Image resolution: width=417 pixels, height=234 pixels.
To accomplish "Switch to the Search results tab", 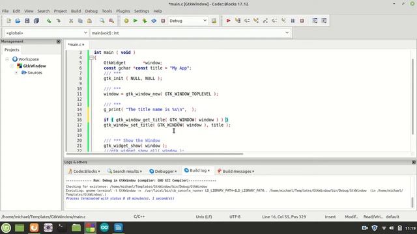I will point(124,172).
